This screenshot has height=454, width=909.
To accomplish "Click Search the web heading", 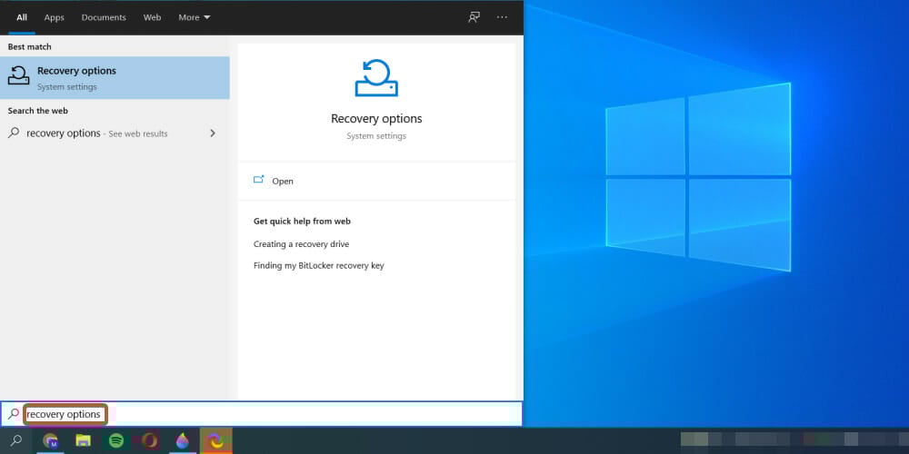I will (37, 111).
